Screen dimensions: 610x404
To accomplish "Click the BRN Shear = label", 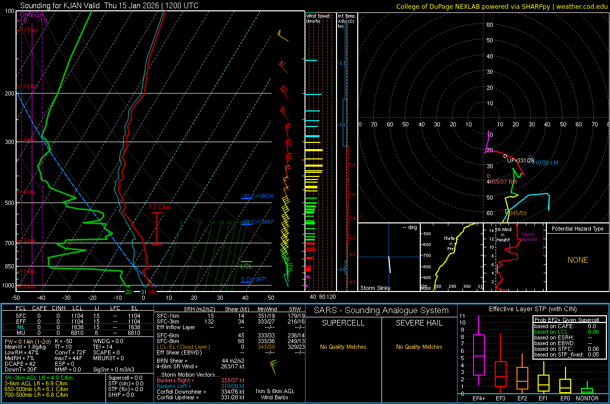I will click(172, 361).
